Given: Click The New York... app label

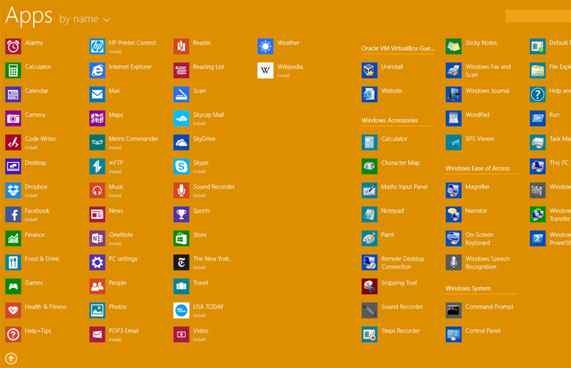Looking at the screenshot, I should coord(213,259).
